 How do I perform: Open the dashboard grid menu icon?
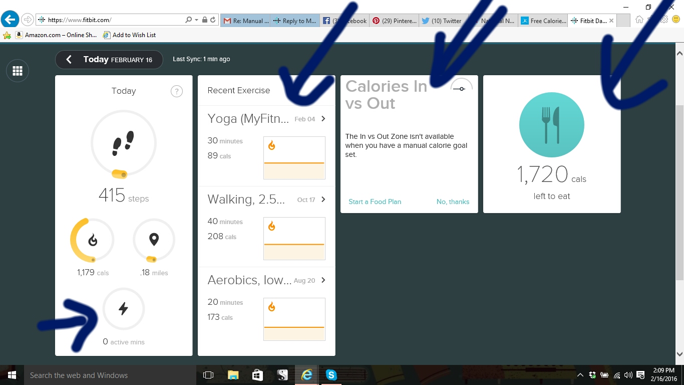pyautogui.click(x=18, y=71)
